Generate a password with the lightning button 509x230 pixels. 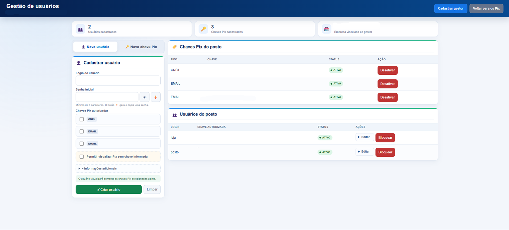156,97
